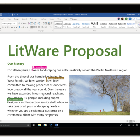Toggle italic formatting
Screen dimensions: 140x140
(x=6, y=27)
